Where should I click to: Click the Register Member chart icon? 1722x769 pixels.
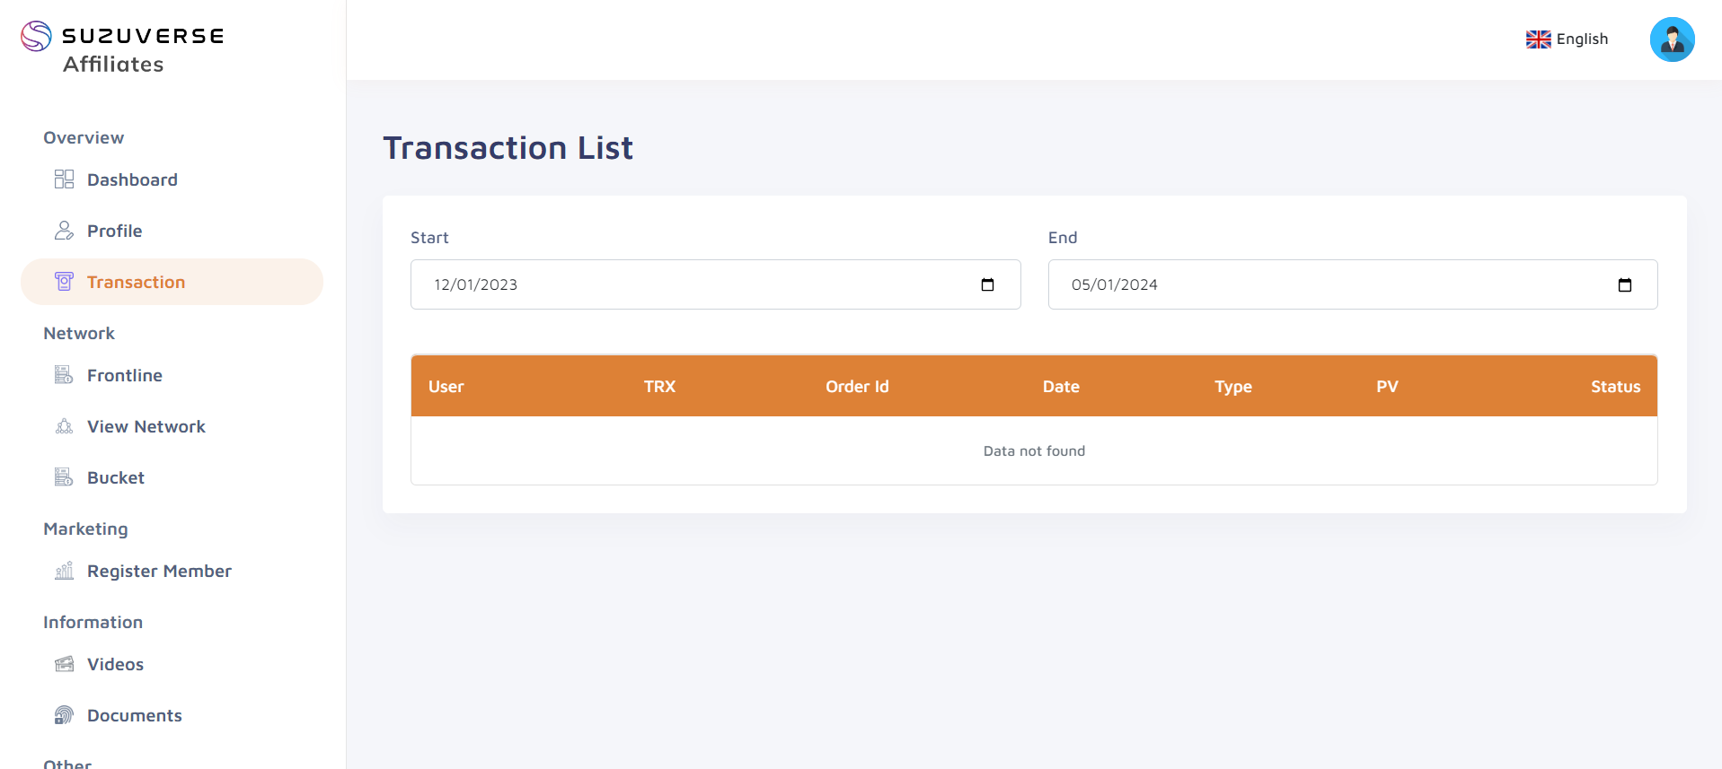click(x=64, y=571)
